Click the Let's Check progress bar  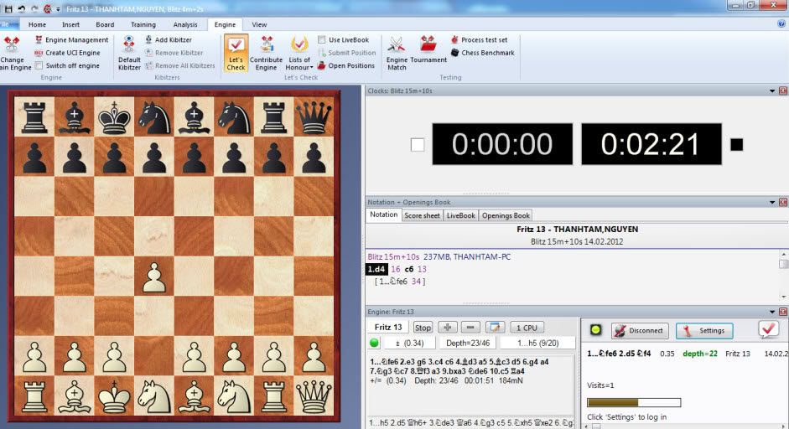pos(634,402)
